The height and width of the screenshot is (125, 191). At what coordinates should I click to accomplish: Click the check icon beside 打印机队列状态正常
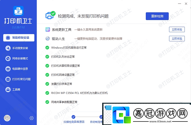pos(47,57)
